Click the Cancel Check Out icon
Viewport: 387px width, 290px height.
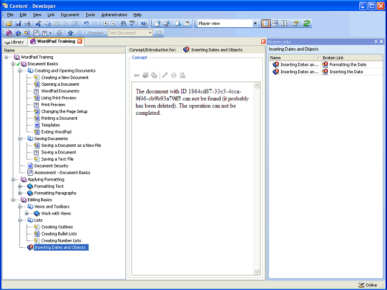tap(187, 24)
